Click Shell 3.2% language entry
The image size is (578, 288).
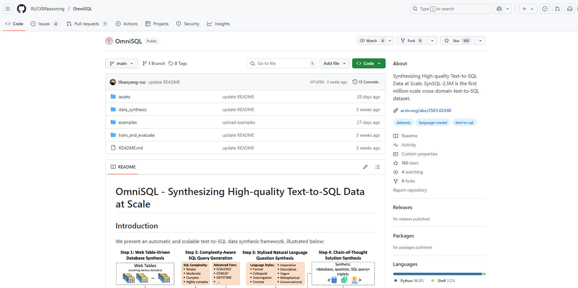pyautogui.click(x=443, y=281)
